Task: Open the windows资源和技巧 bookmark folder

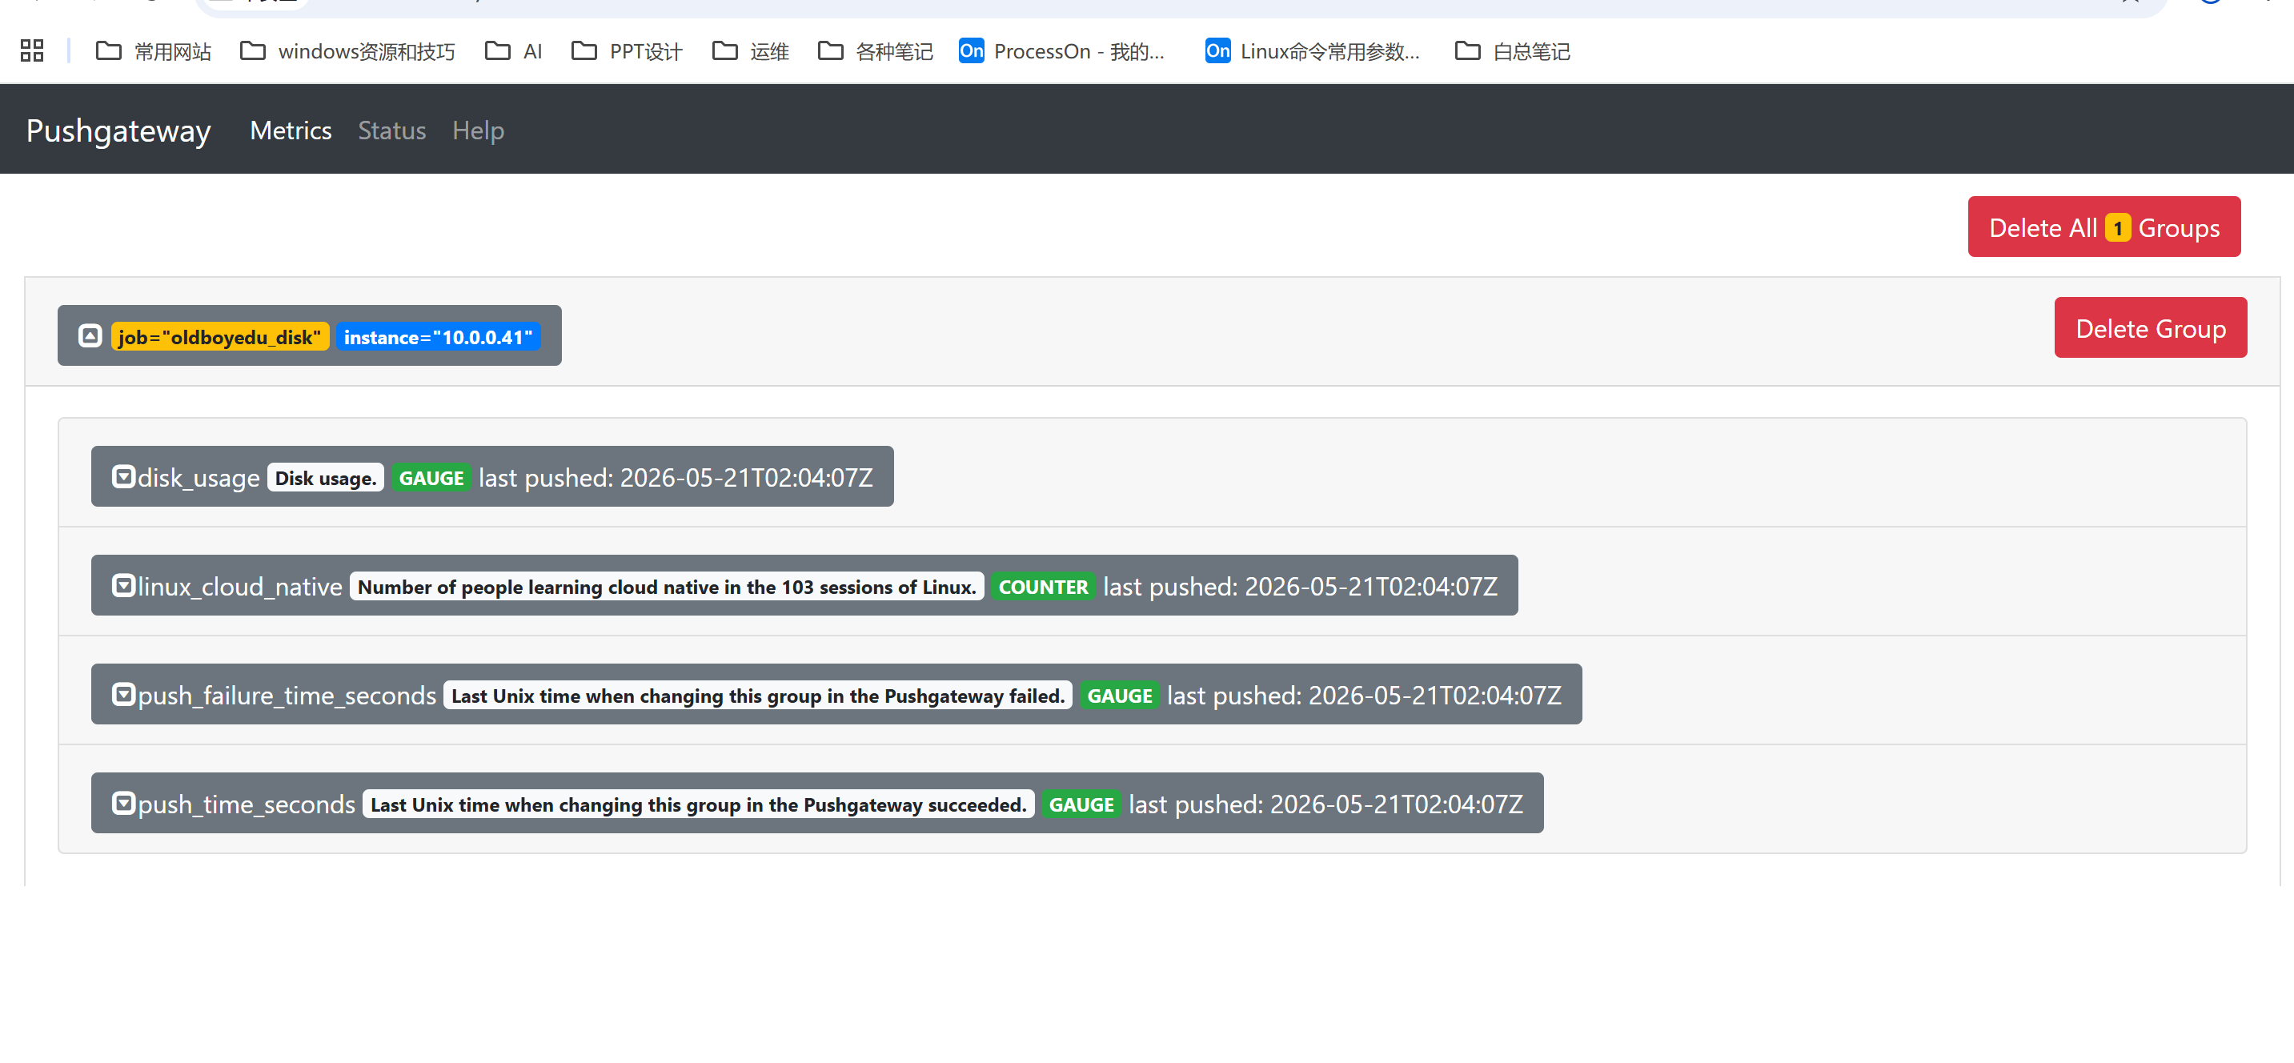Action: [348, 50]
